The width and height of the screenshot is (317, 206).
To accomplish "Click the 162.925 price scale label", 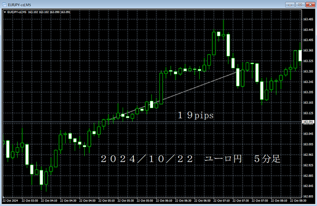I will pos(308,165).
